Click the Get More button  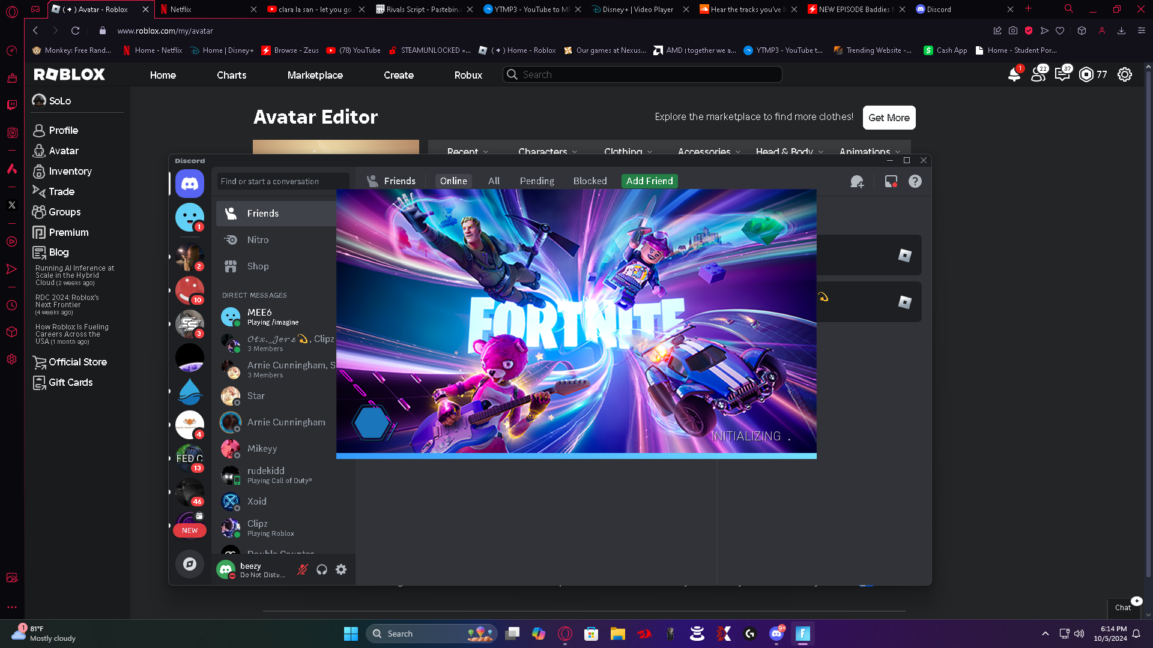(889, 118)
